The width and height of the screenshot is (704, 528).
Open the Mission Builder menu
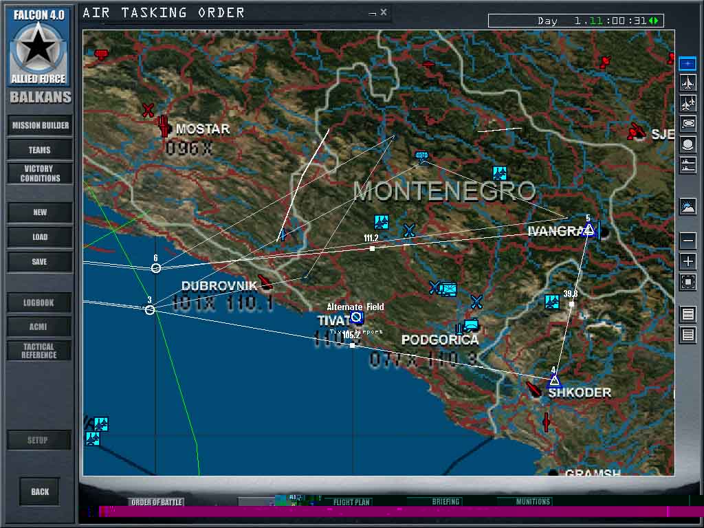pyautogui.click(x=40, y=125)
